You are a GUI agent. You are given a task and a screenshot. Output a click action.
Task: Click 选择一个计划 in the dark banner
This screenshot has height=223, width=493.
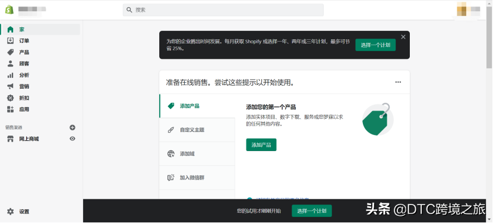pyautogui.click(x=375, y=45)
